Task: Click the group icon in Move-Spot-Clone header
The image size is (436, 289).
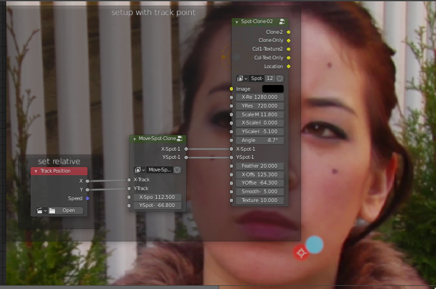Action: 180,138
